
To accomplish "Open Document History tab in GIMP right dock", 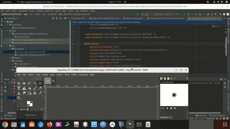I will (x=172, y=79).
